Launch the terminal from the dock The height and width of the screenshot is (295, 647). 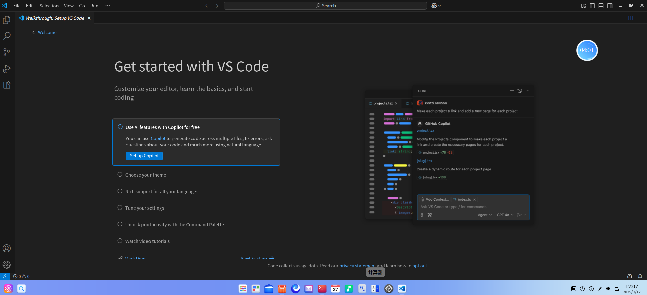pyautogui.click(x=322, y=288)
